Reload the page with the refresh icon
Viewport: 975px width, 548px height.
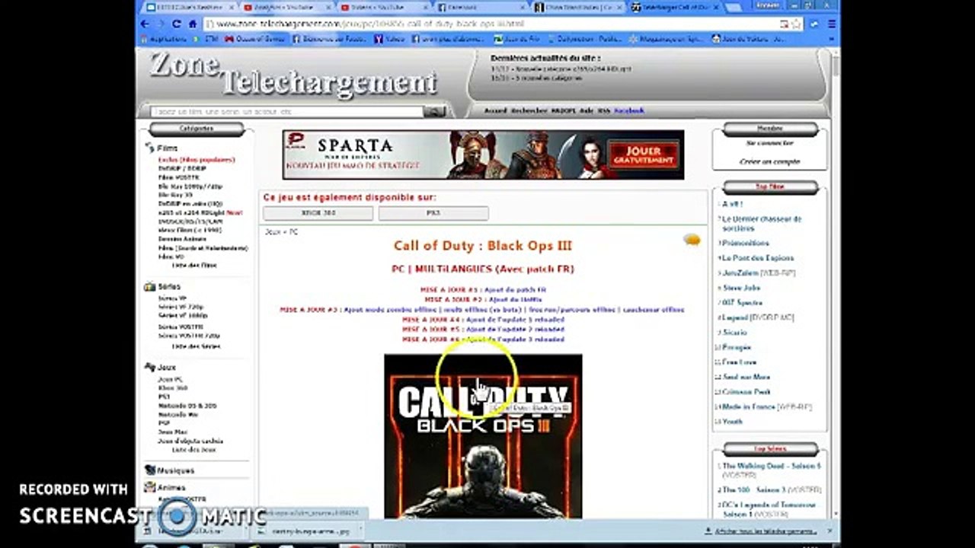coord(177,24)
